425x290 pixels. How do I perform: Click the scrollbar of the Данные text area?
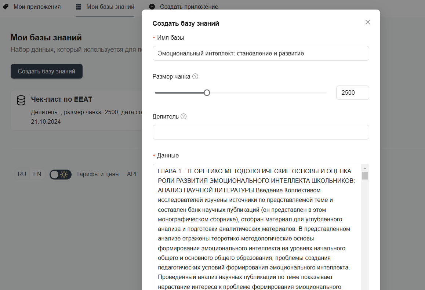click(x=365, y=176)
